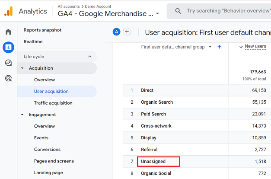This screenshot has height=179, width=271.
Task: Click the Google Analytics logo
Action: tap(9, 11)
